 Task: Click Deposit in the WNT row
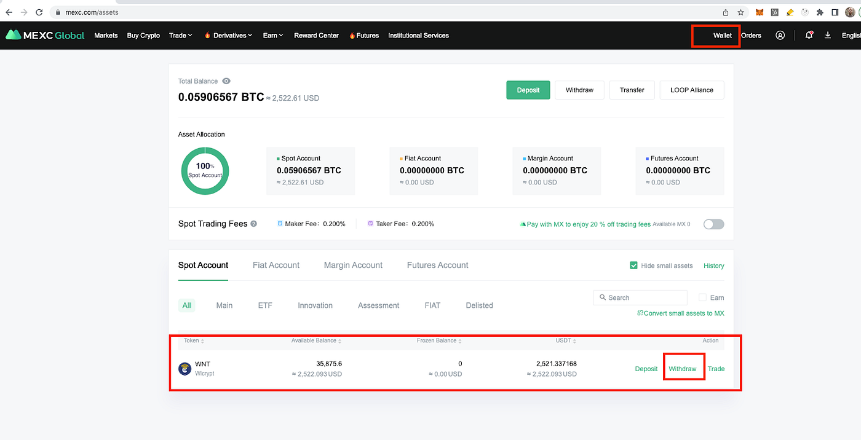(x=646, y=369)
